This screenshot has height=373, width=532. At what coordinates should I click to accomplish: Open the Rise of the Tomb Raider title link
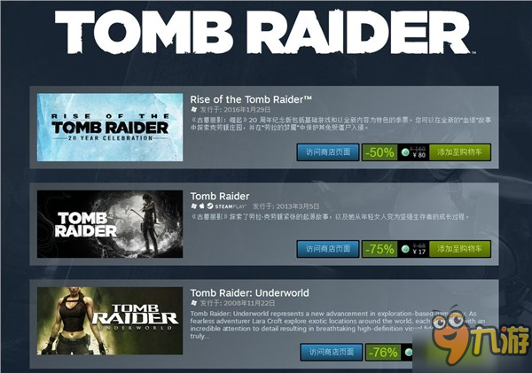click(x=251, y=99)
